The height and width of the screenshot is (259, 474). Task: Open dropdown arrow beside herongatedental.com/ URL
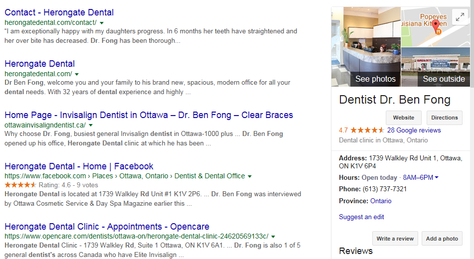point(77,74)
